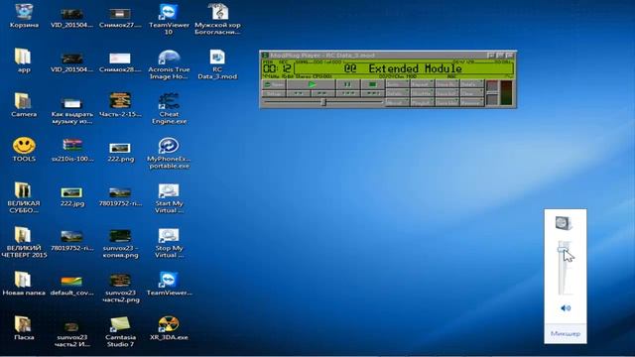The height and width of the screenshot is (357, 635).
Task: Toggle Shuffle in ModPlug Player
Action: (423, 92)
